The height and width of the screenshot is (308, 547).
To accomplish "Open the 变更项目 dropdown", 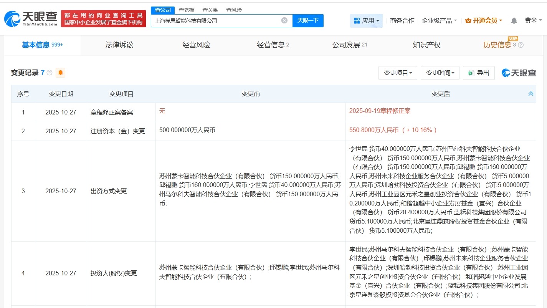I will pyautogui.click(x=398, y=73).
